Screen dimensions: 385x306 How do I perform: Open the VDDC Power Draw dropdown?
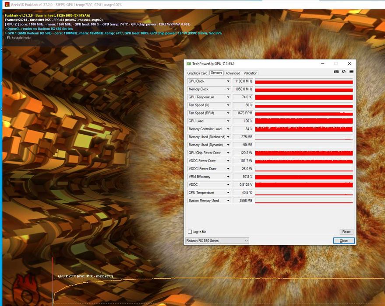tap(228, 161)
